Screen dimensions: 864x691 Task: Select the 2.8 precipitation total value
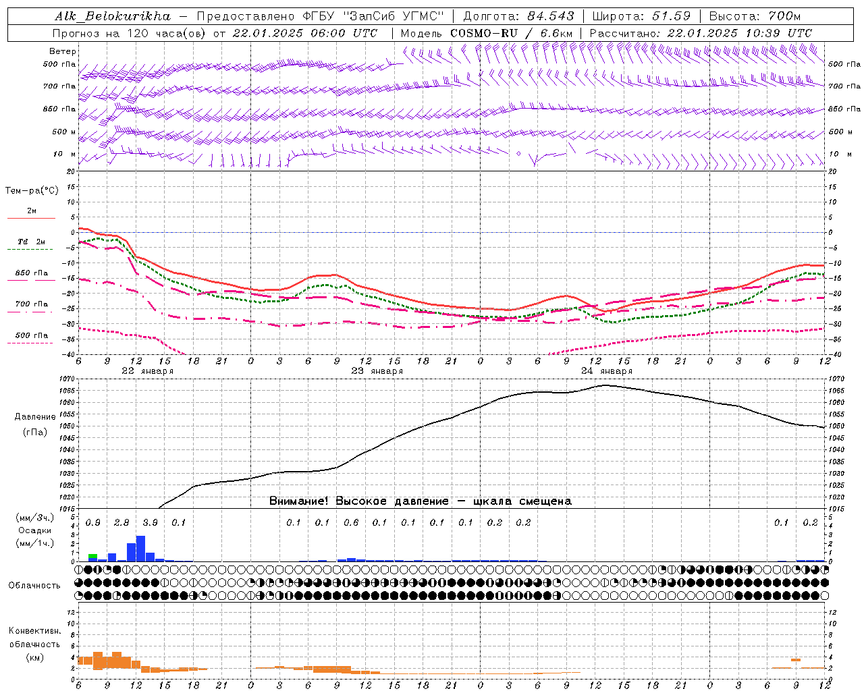click(122, 522)
